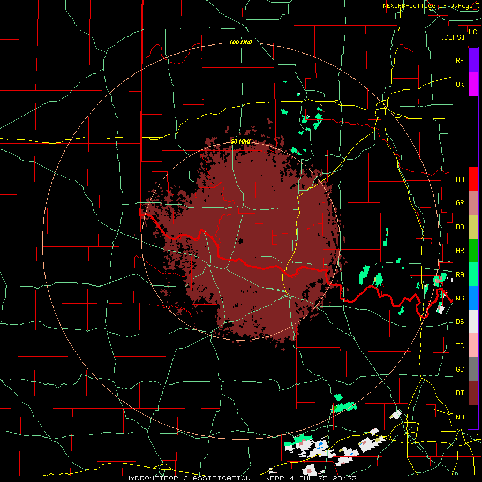Image resolution: width=482 pixels, height=482 pixels.
Task: Click the RF purple legend swatch
Action: (473, 60)
